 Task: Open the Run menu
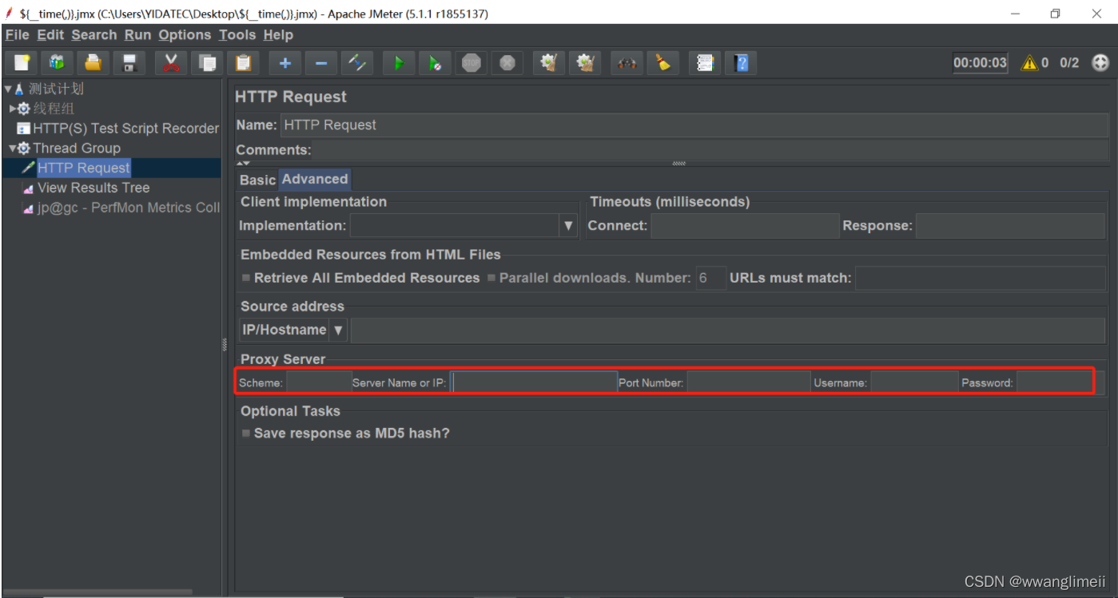pos(137,35)
